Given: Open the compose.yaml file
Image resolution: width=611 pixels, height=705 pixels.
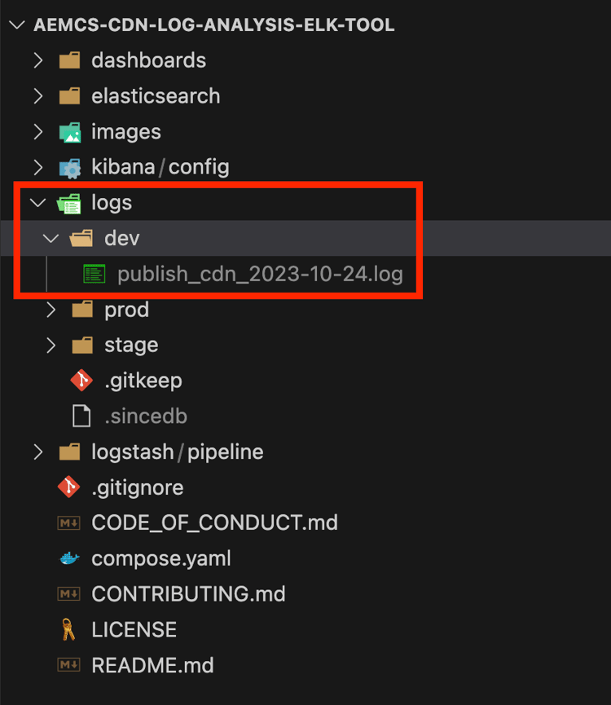Looking at the screenshot, I should (161, 558).
